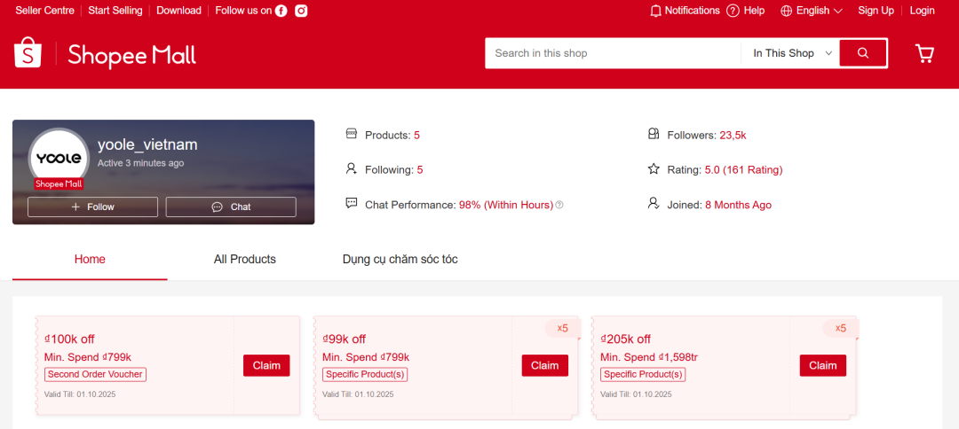Click the Help question mark icon

733,11
